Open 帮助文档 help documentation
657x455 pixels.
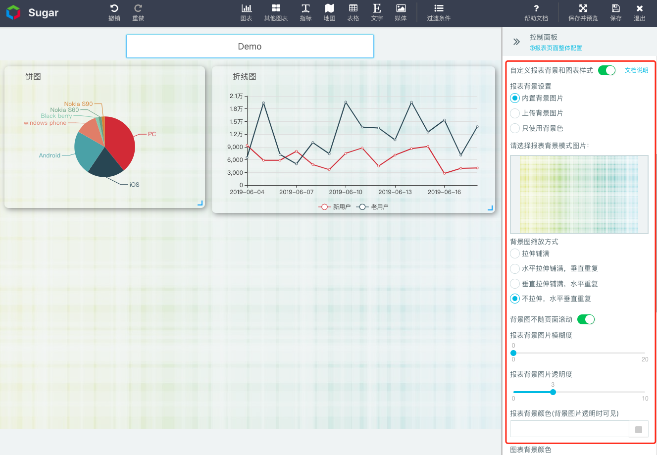point(536,13)
